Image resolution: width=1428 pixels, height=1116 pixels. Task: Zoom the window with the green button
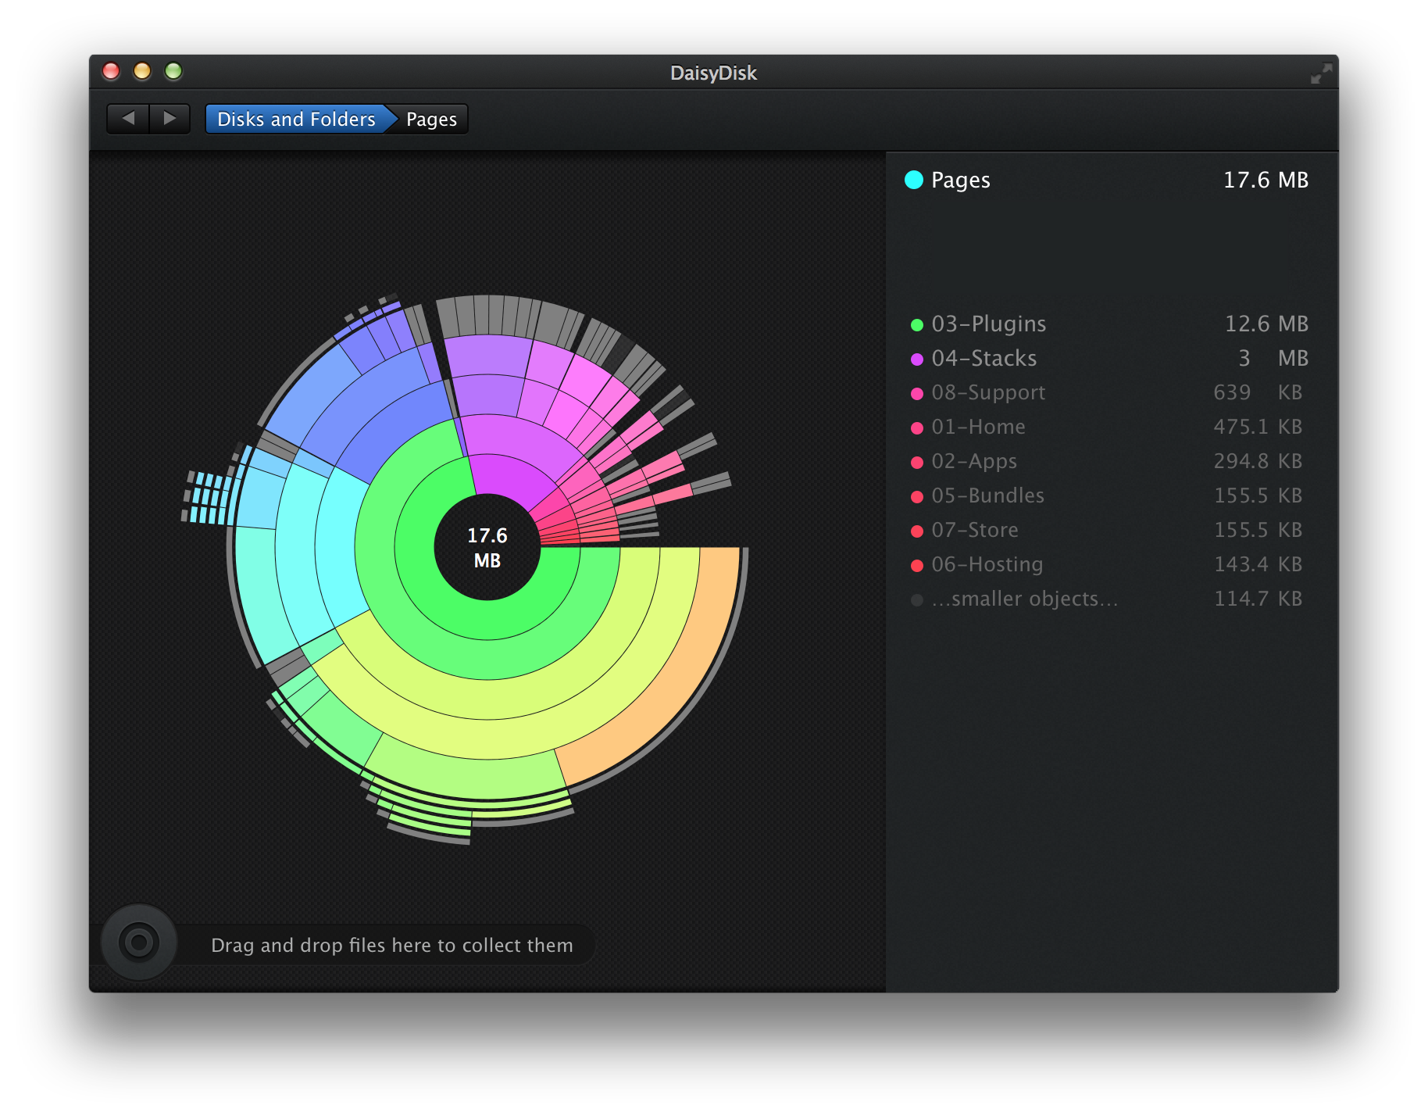173,71
